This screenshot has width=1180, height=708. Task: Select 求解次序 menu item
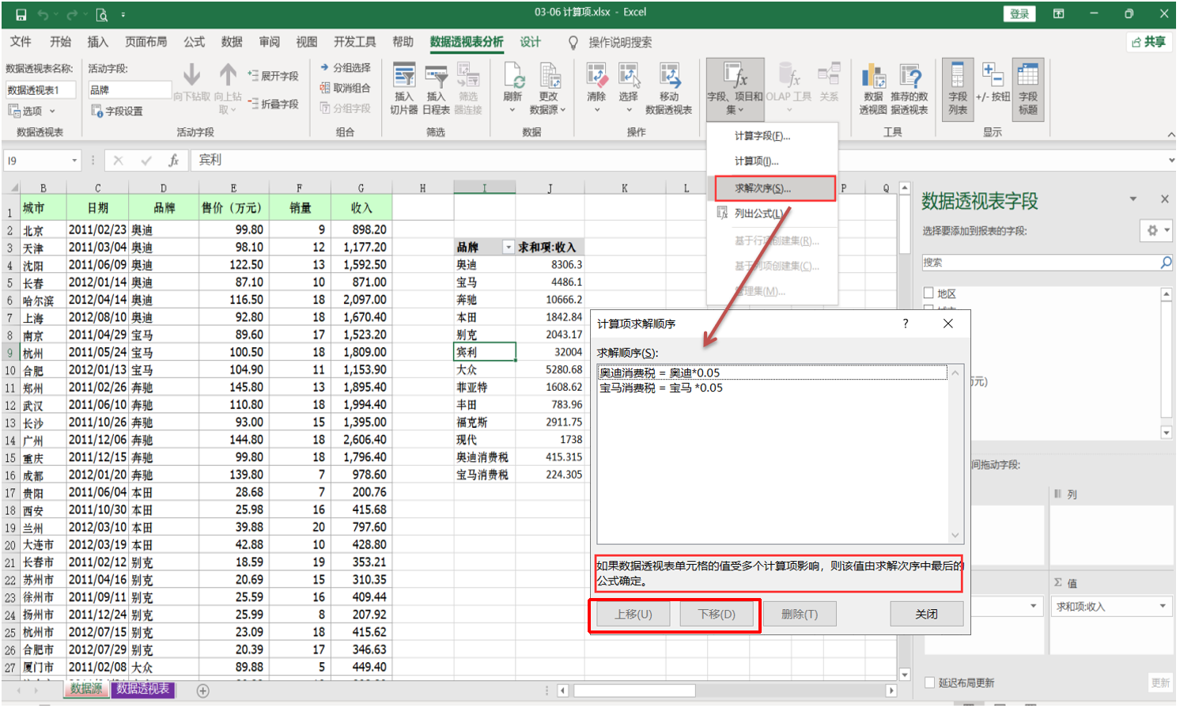(x=774, y=188)
